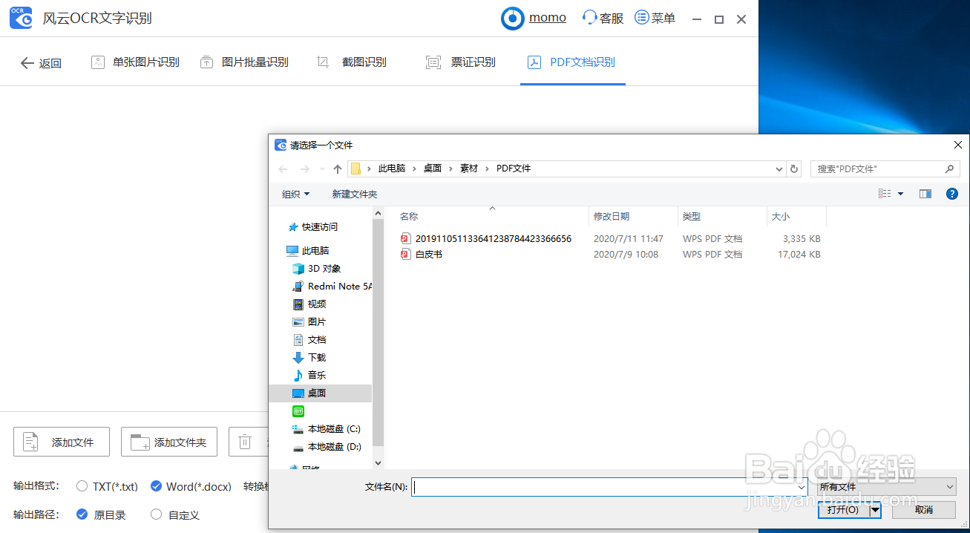Image resolution: width=970 pixels, height=533 pixels.
Task: Switch to 单张图片识别 tab
Action: pos(136,62)
